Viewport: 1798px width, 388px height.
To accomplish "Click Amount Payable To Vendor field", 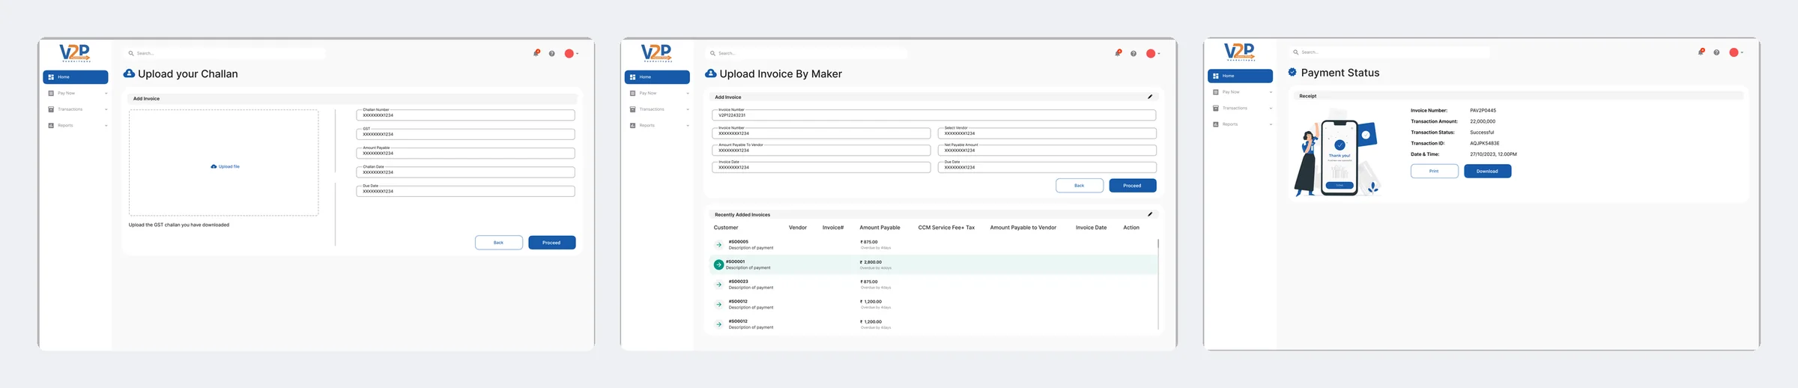I will (821, 150).
